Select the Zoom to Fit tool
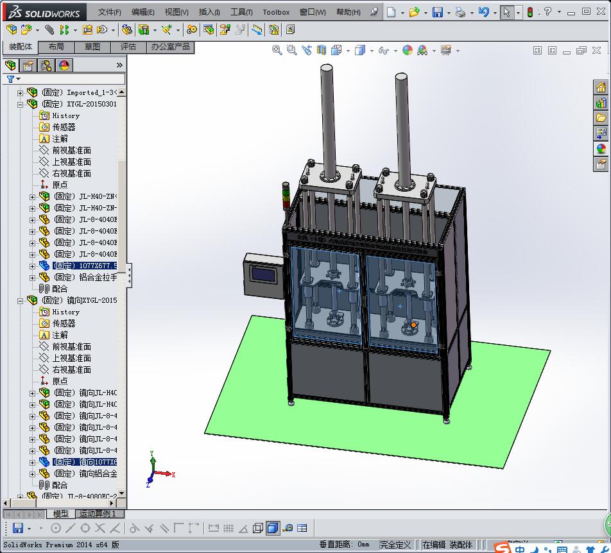The height and width of the screenshot is (553, 611). (277, 50)
